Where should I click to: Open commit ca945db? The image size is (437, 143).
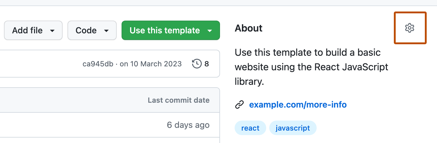tap(98, 64)
